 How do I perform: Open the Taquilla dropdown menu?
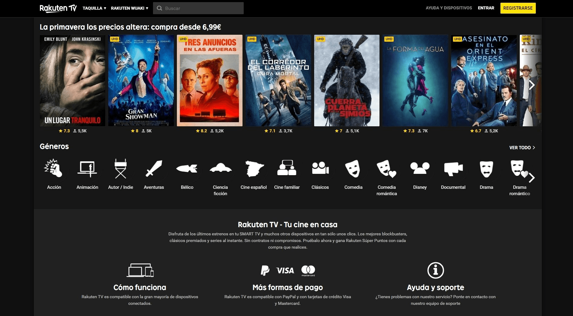pyautogui.click(x=94, y=8)
